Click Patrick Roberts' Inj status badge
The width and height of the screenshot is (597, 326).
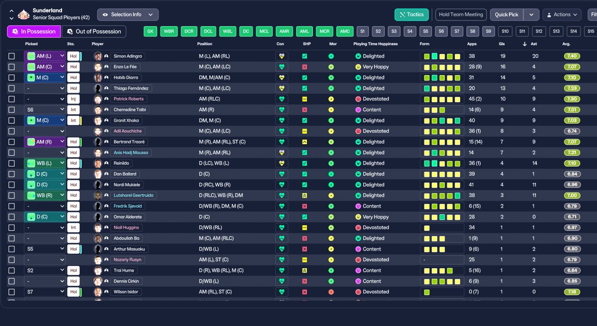click(x=73, y=99)
